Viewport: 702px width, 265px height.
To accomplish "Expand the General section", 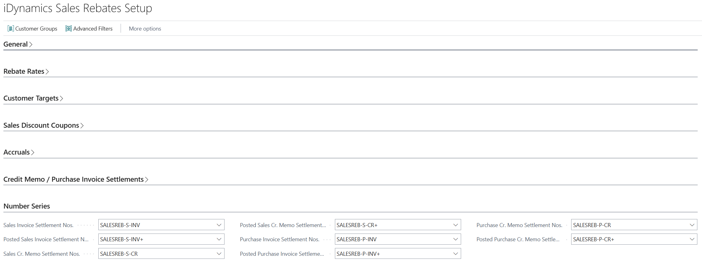I will click(x=18, y=44).
